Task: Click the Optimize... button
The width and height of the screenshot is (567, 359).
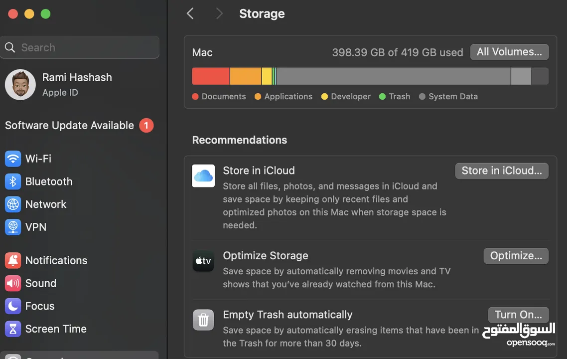Action: tap(516, 256)
